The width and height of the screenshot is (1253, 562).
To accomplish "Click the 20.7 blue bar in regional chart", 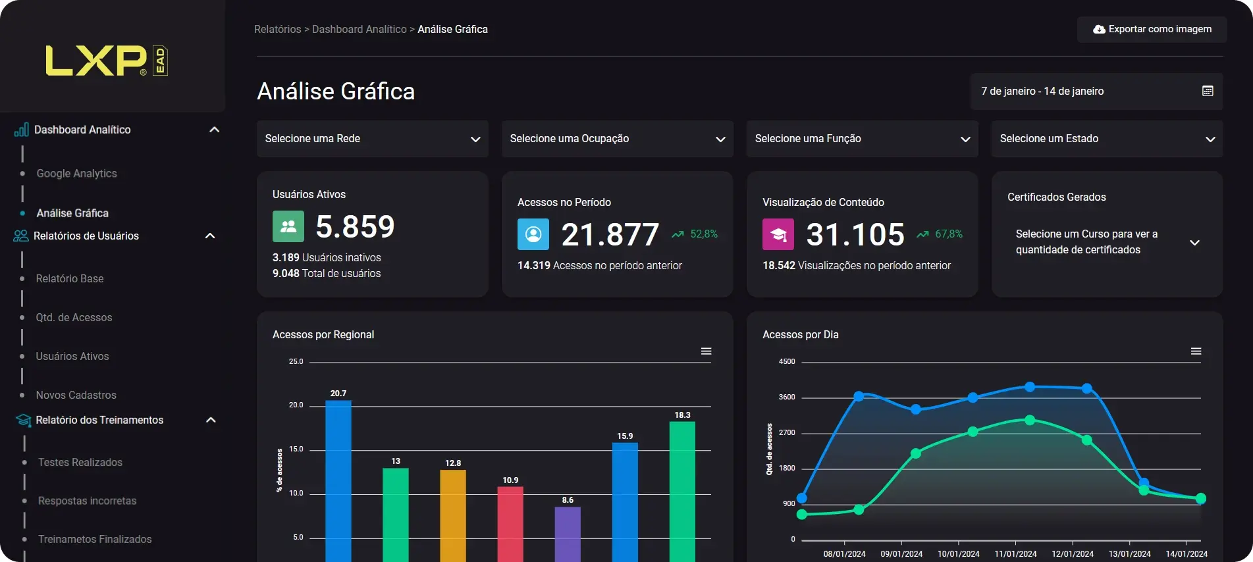I will coord(338,480).
